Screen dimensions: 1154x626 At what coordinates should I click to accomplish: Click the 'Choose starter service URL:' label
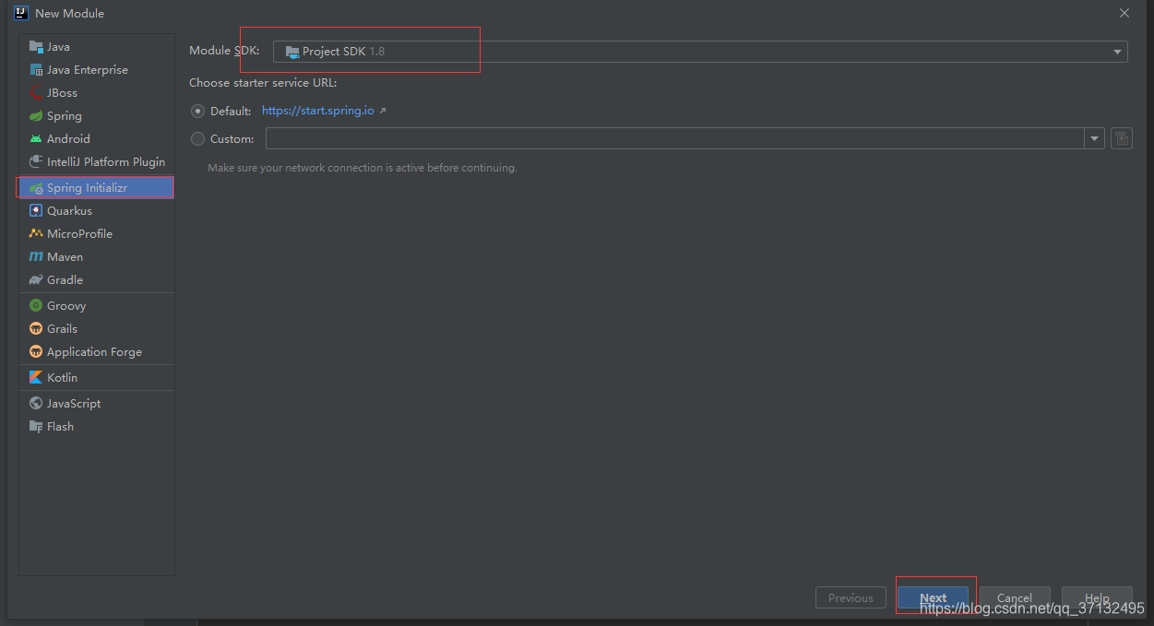[263, 83]
